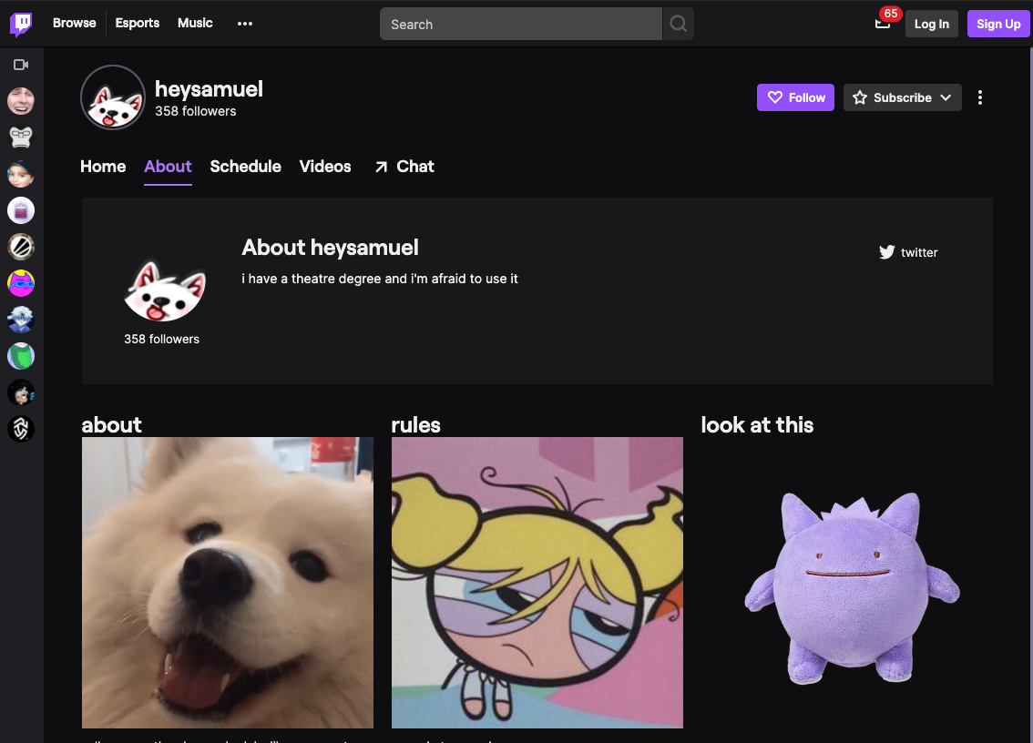Open the sidebar channel with white circle purple avatar
The width and height of the screenshot is (1033, 743).
click(x=21, y=210)
